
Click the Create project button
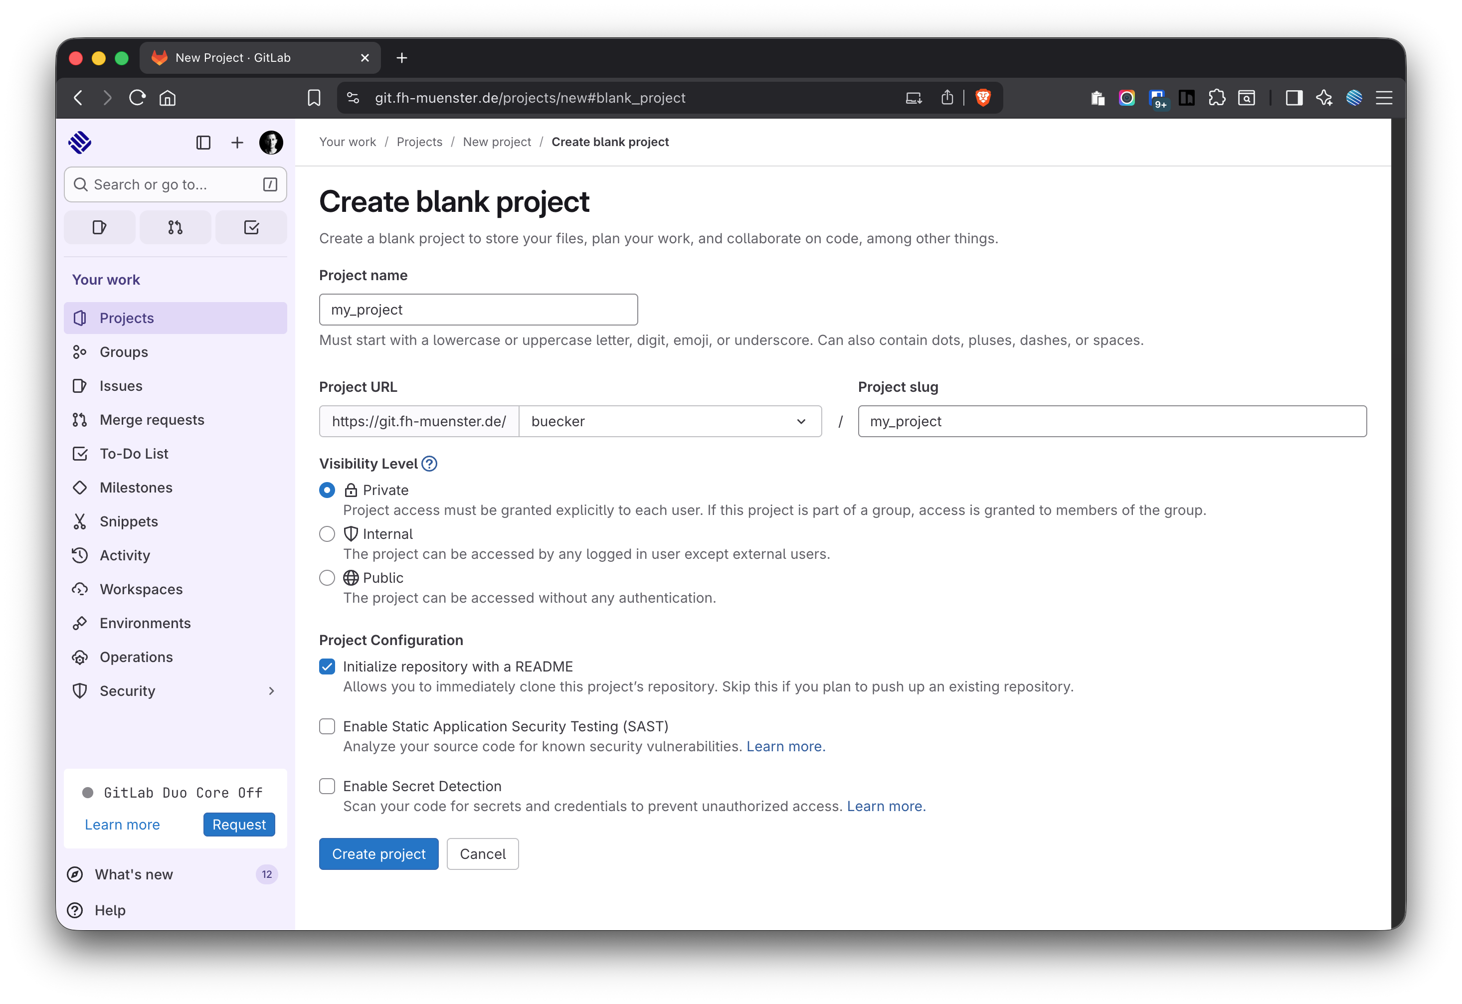[x=378, y=854]
